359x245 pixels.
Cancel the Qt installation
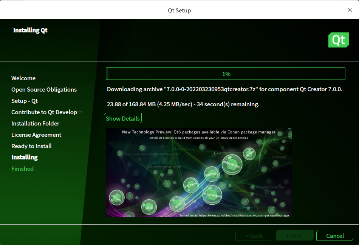[x=335, y=235]
